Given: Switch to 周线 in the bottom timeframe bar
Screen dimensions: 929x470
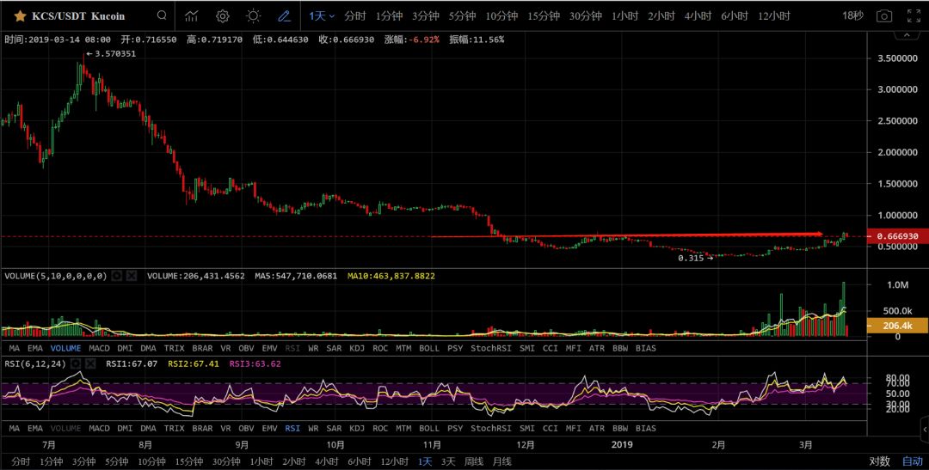Looking at the screenshot, I should [475, 461].
